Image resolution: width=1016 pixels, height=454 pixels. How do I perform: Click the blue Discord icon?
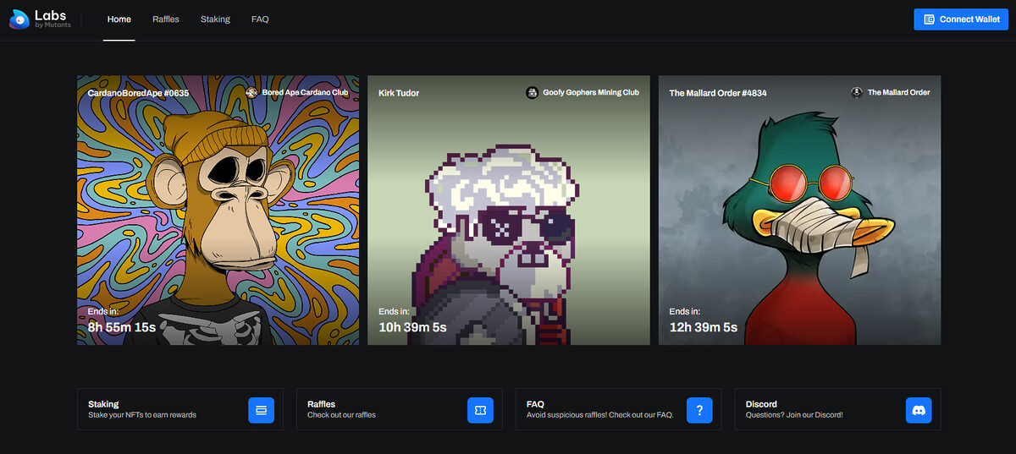[x=919, y=410]
